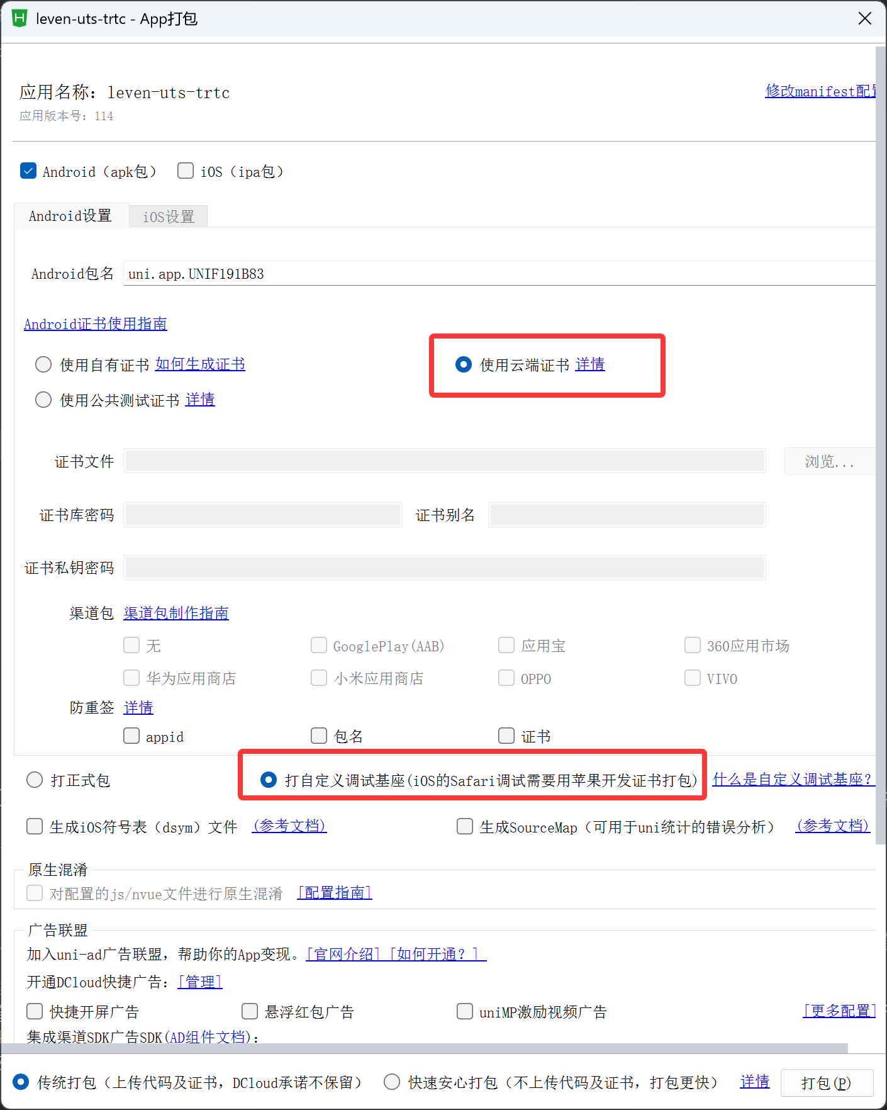This screenshot has width=887, height=1110.
Task: Click the 证书库密码 field
Action: click(262, 515)
